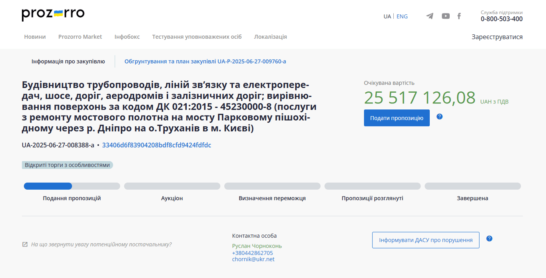The height and width of the screenshot is (278, 546).
Task: Open Тестування уповноважених осіб page
Action: [197, 37]
